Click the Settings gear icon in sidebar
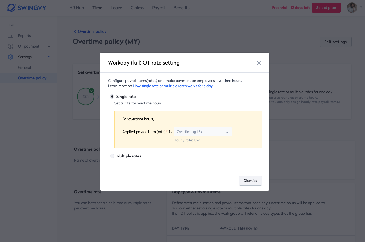 [11, 57]
